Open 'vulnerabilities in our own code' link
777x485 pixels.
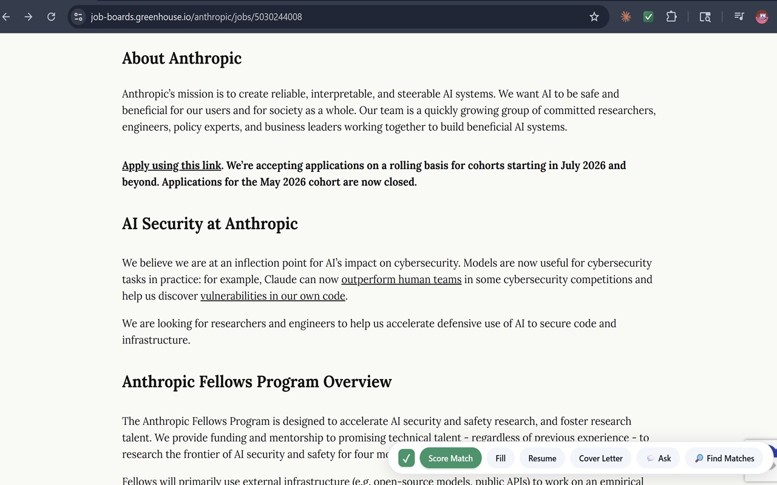pyautogui.click(x=273, y=296)
